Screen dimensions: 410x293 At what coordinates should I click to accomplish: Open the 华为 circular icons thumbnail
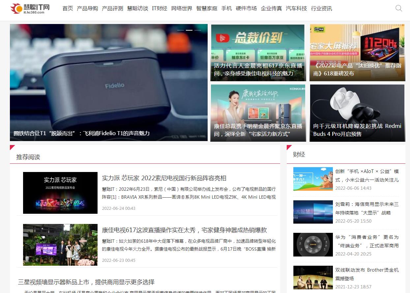pyautogui.click(x=313, y=245)
